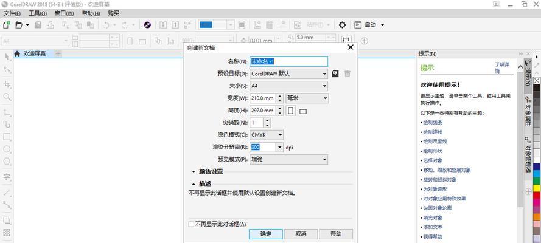
Task: Click the 宽度 210.0 mm field
Action: (262, 98)
